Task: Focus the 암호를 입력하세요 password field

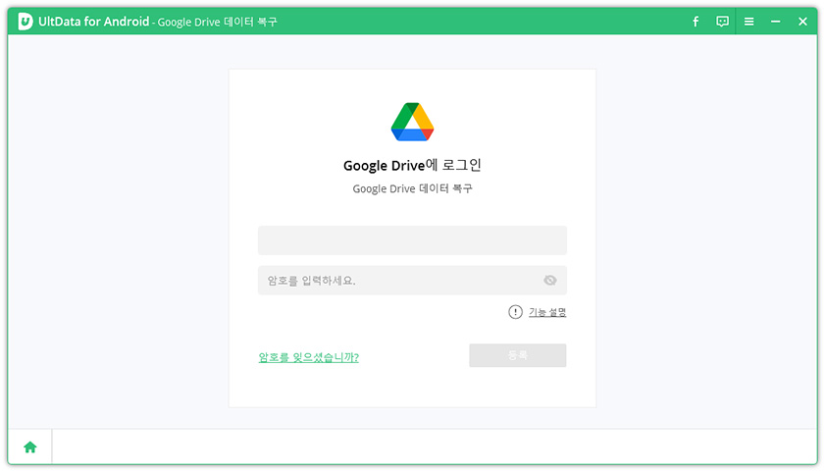Action: [412, 281]
